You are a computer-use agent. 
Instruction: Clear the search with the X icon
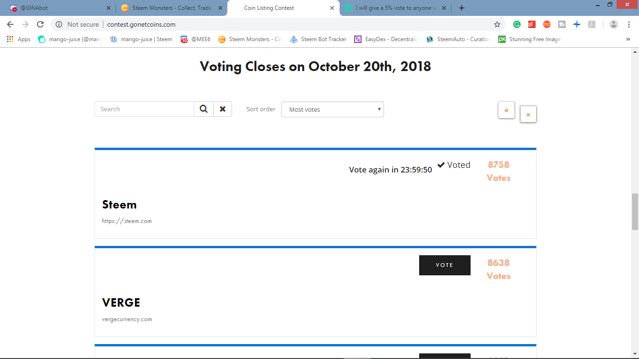[x=223, y=109]
